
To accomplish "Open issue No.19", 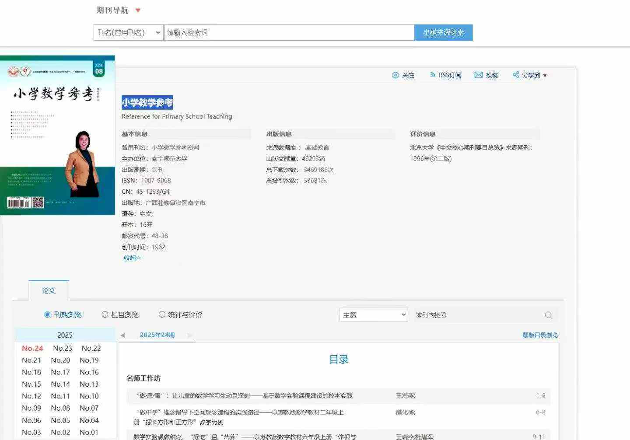I will pyautogui.click(x=89, y=360).
